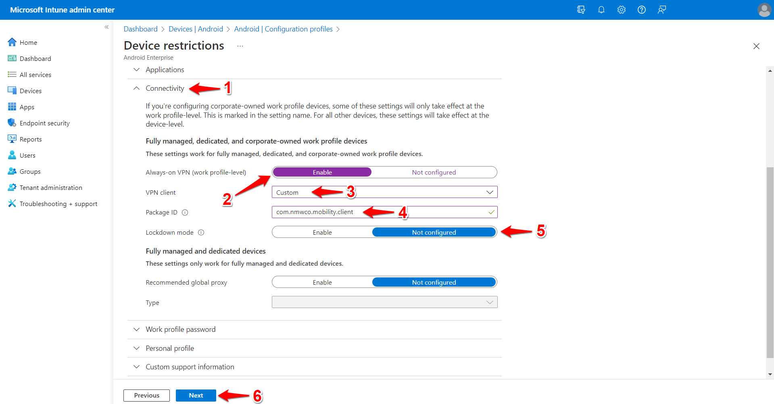Open the portal settings gear
This screenshot has width=774, height=404.
pyautogui.click(x=621, y=9)
